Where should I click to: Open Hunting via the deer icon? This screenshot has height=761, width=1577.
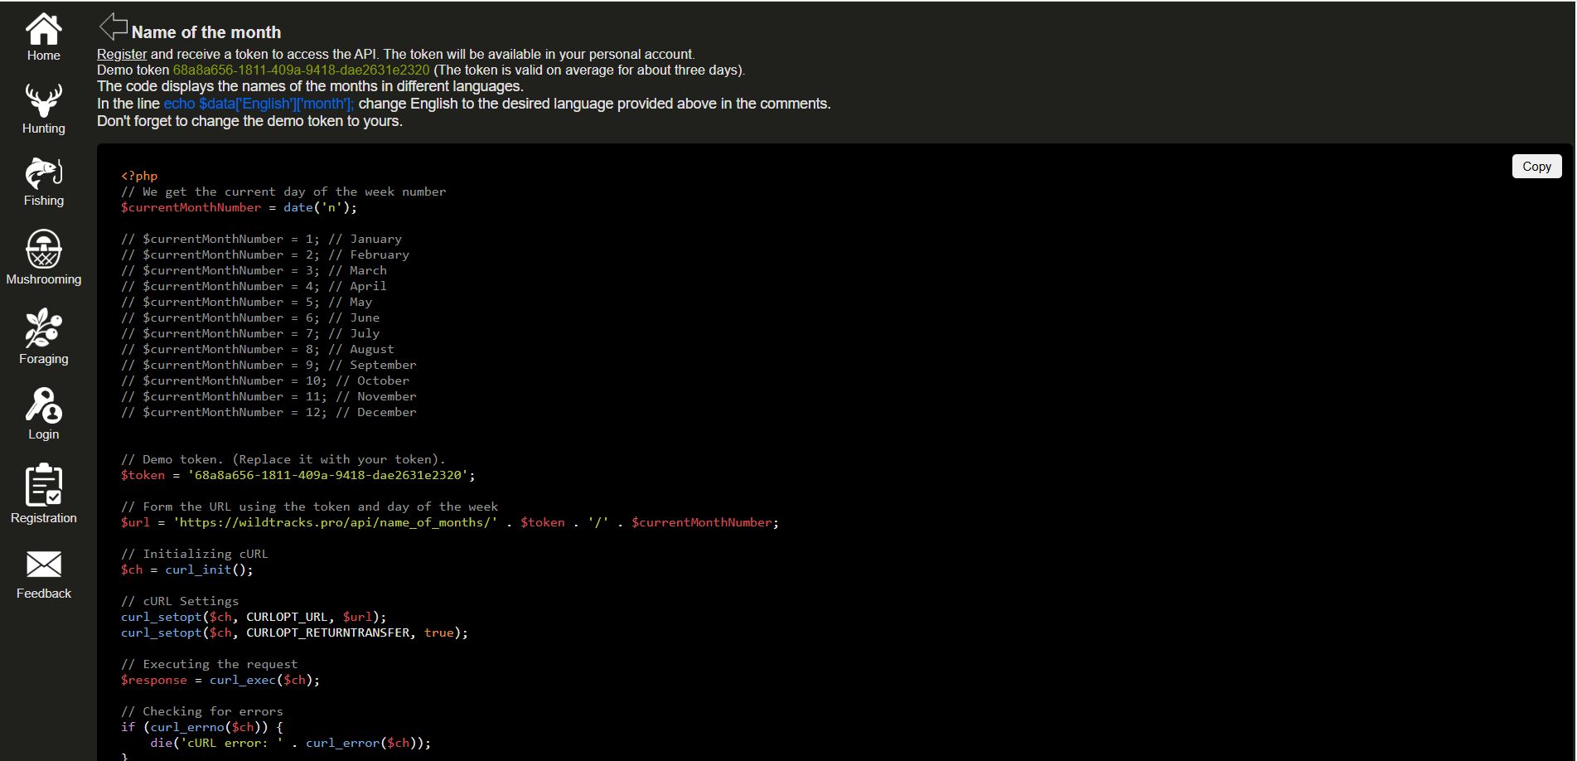[x=43, y=101]
